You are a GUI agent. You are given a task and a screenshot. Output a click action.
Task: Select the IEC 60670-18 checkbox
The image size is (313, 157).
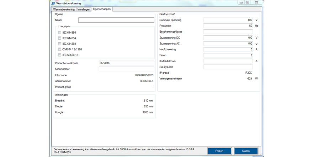click(59, 55)
